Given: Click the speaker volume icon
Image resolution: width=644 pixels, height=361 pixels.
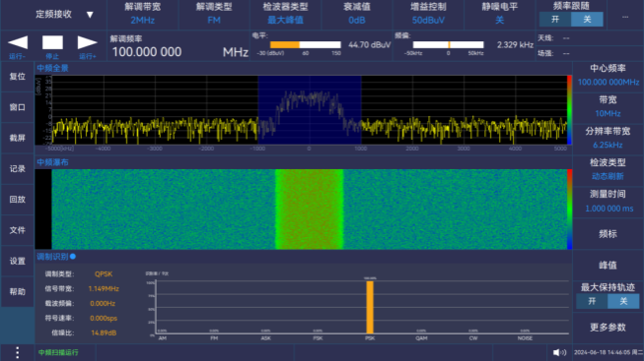Looking at the screenshot, I should pos(559,352).
